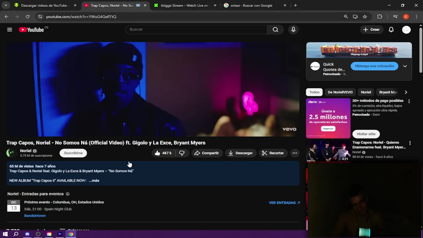Click Visitar sitio on the Deriv ad
423x238 pixels.
[366, 134]
